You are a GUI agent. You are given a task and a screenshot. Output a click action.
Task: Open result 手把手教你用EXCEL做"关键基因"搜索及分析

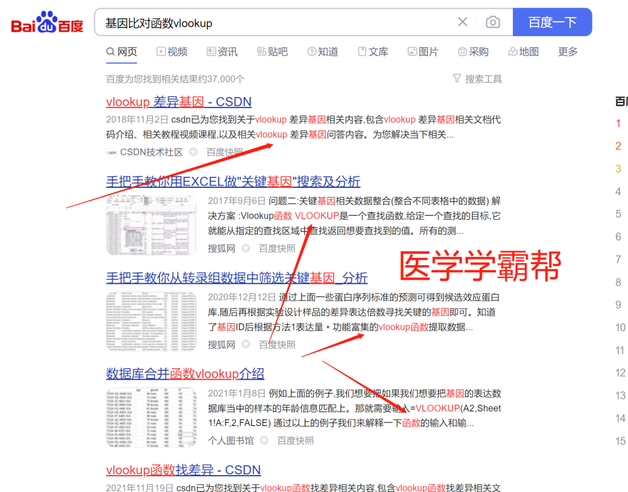coord(233,181)
